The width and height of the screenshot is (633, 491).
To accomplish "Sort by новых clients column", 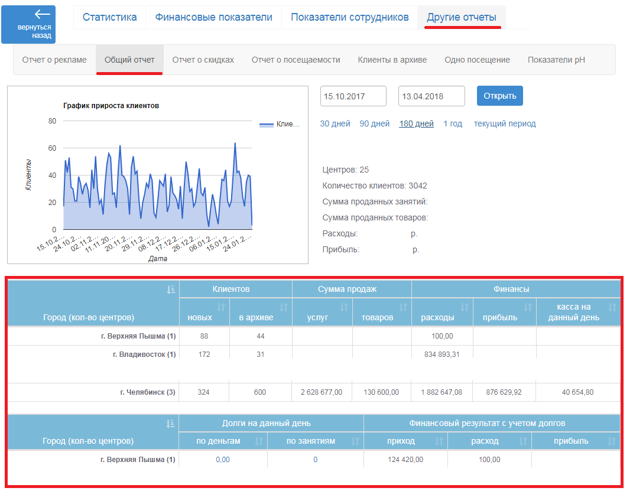I will coord(221,307).
